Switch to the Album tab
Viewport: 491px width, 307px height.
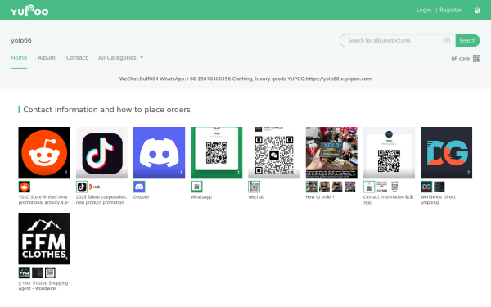pyautogui.click(x=47, y=57)
